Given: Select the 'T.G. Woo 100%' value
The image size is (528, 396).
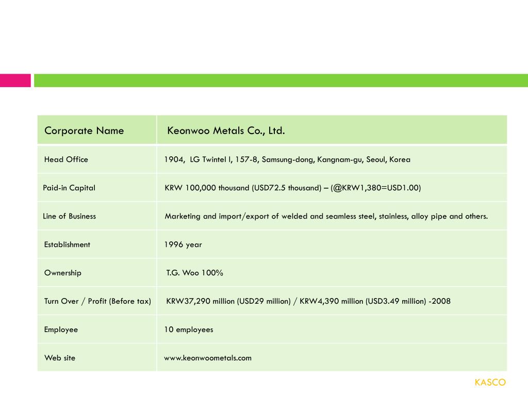Looking at the screenshot, I should click(194, 273).
